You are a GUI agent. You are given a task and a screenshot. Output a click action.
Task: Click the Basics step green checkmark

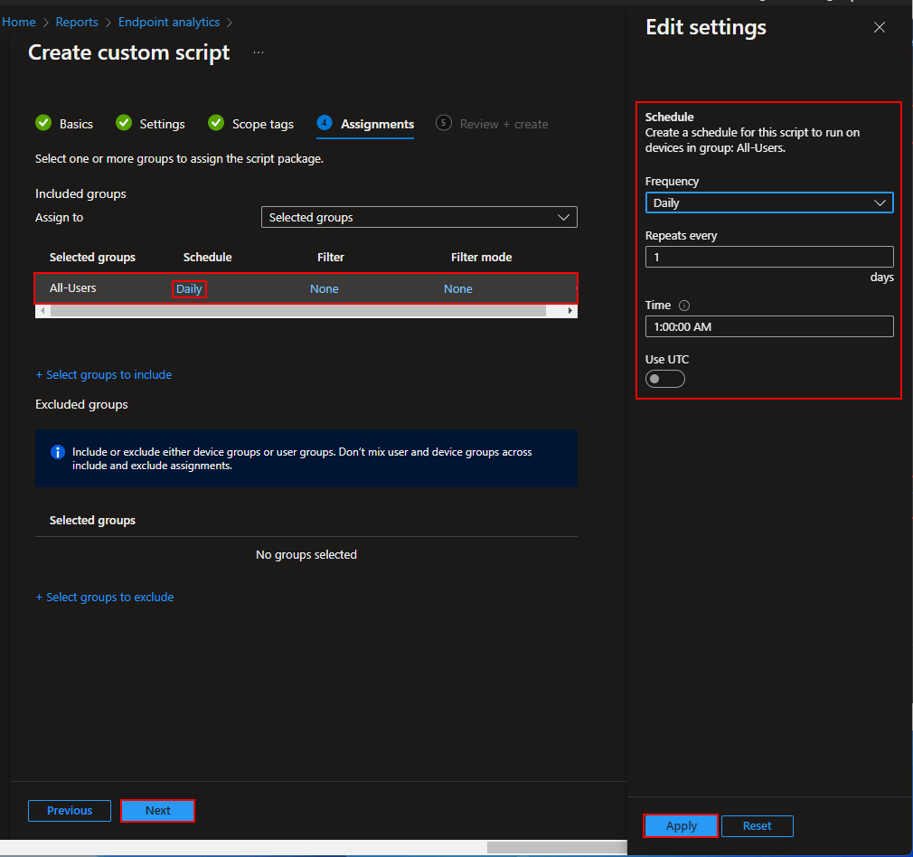tap(42, 123)
